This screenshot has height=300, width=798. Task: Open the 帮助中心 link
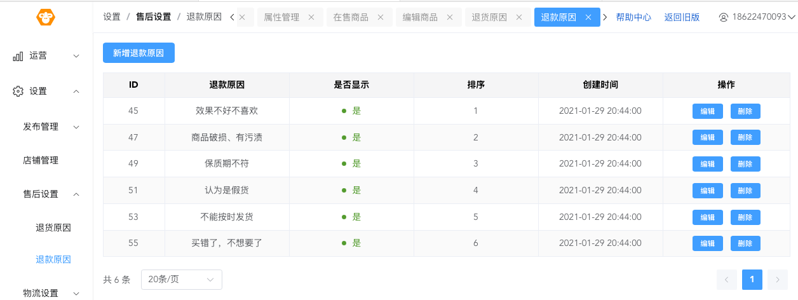point(633,18)
